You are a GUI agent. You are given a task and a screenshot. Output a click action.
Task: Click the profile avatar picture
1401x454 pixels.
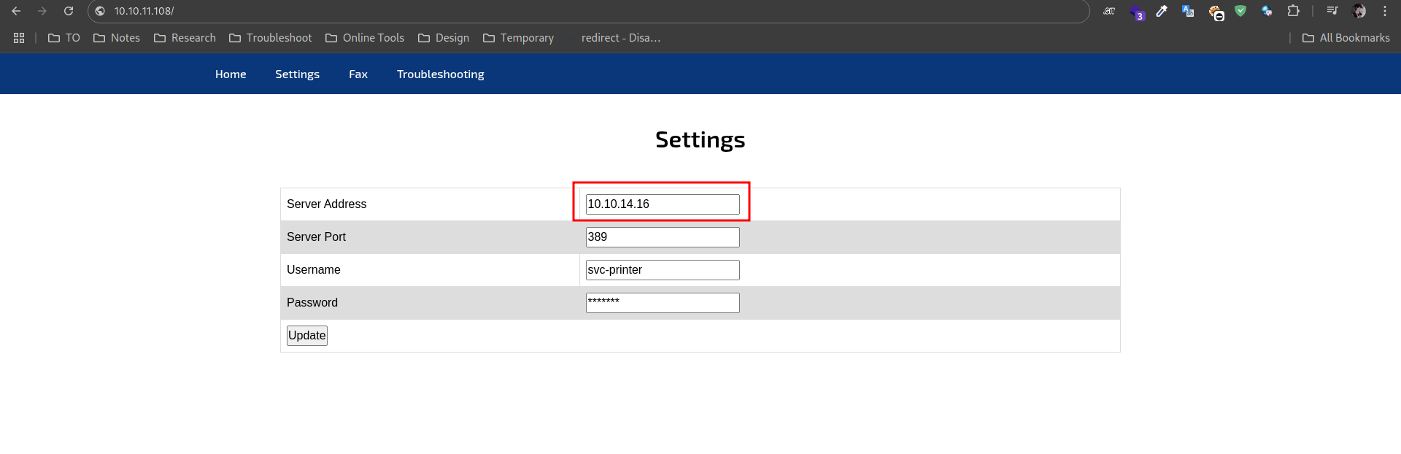pos(1359,11)
